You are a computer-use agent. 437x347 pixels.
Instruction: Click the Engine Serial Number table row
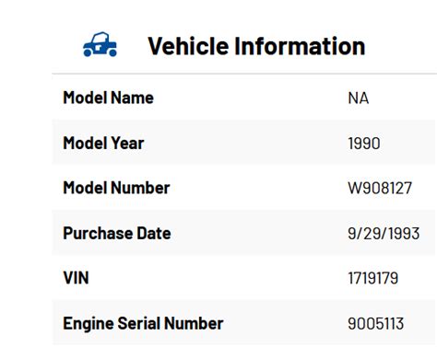click(x=244, y=322)
